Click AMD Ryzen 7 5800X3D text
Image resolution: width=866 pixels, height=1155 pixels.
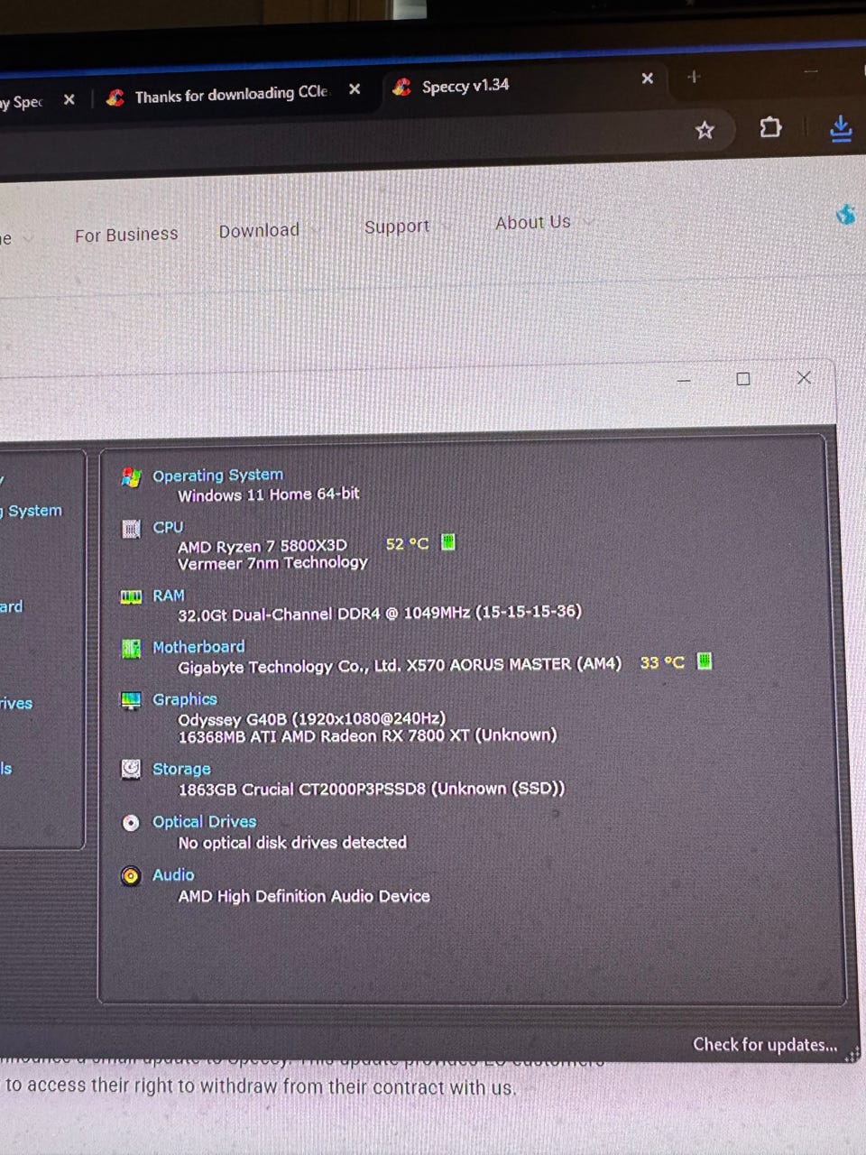263,546
